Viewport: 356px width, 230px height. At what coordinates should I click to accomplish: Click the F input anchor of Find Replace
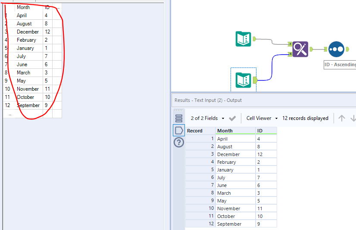tap(290, 44)
